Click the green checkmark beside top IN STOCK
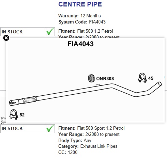 50,32
